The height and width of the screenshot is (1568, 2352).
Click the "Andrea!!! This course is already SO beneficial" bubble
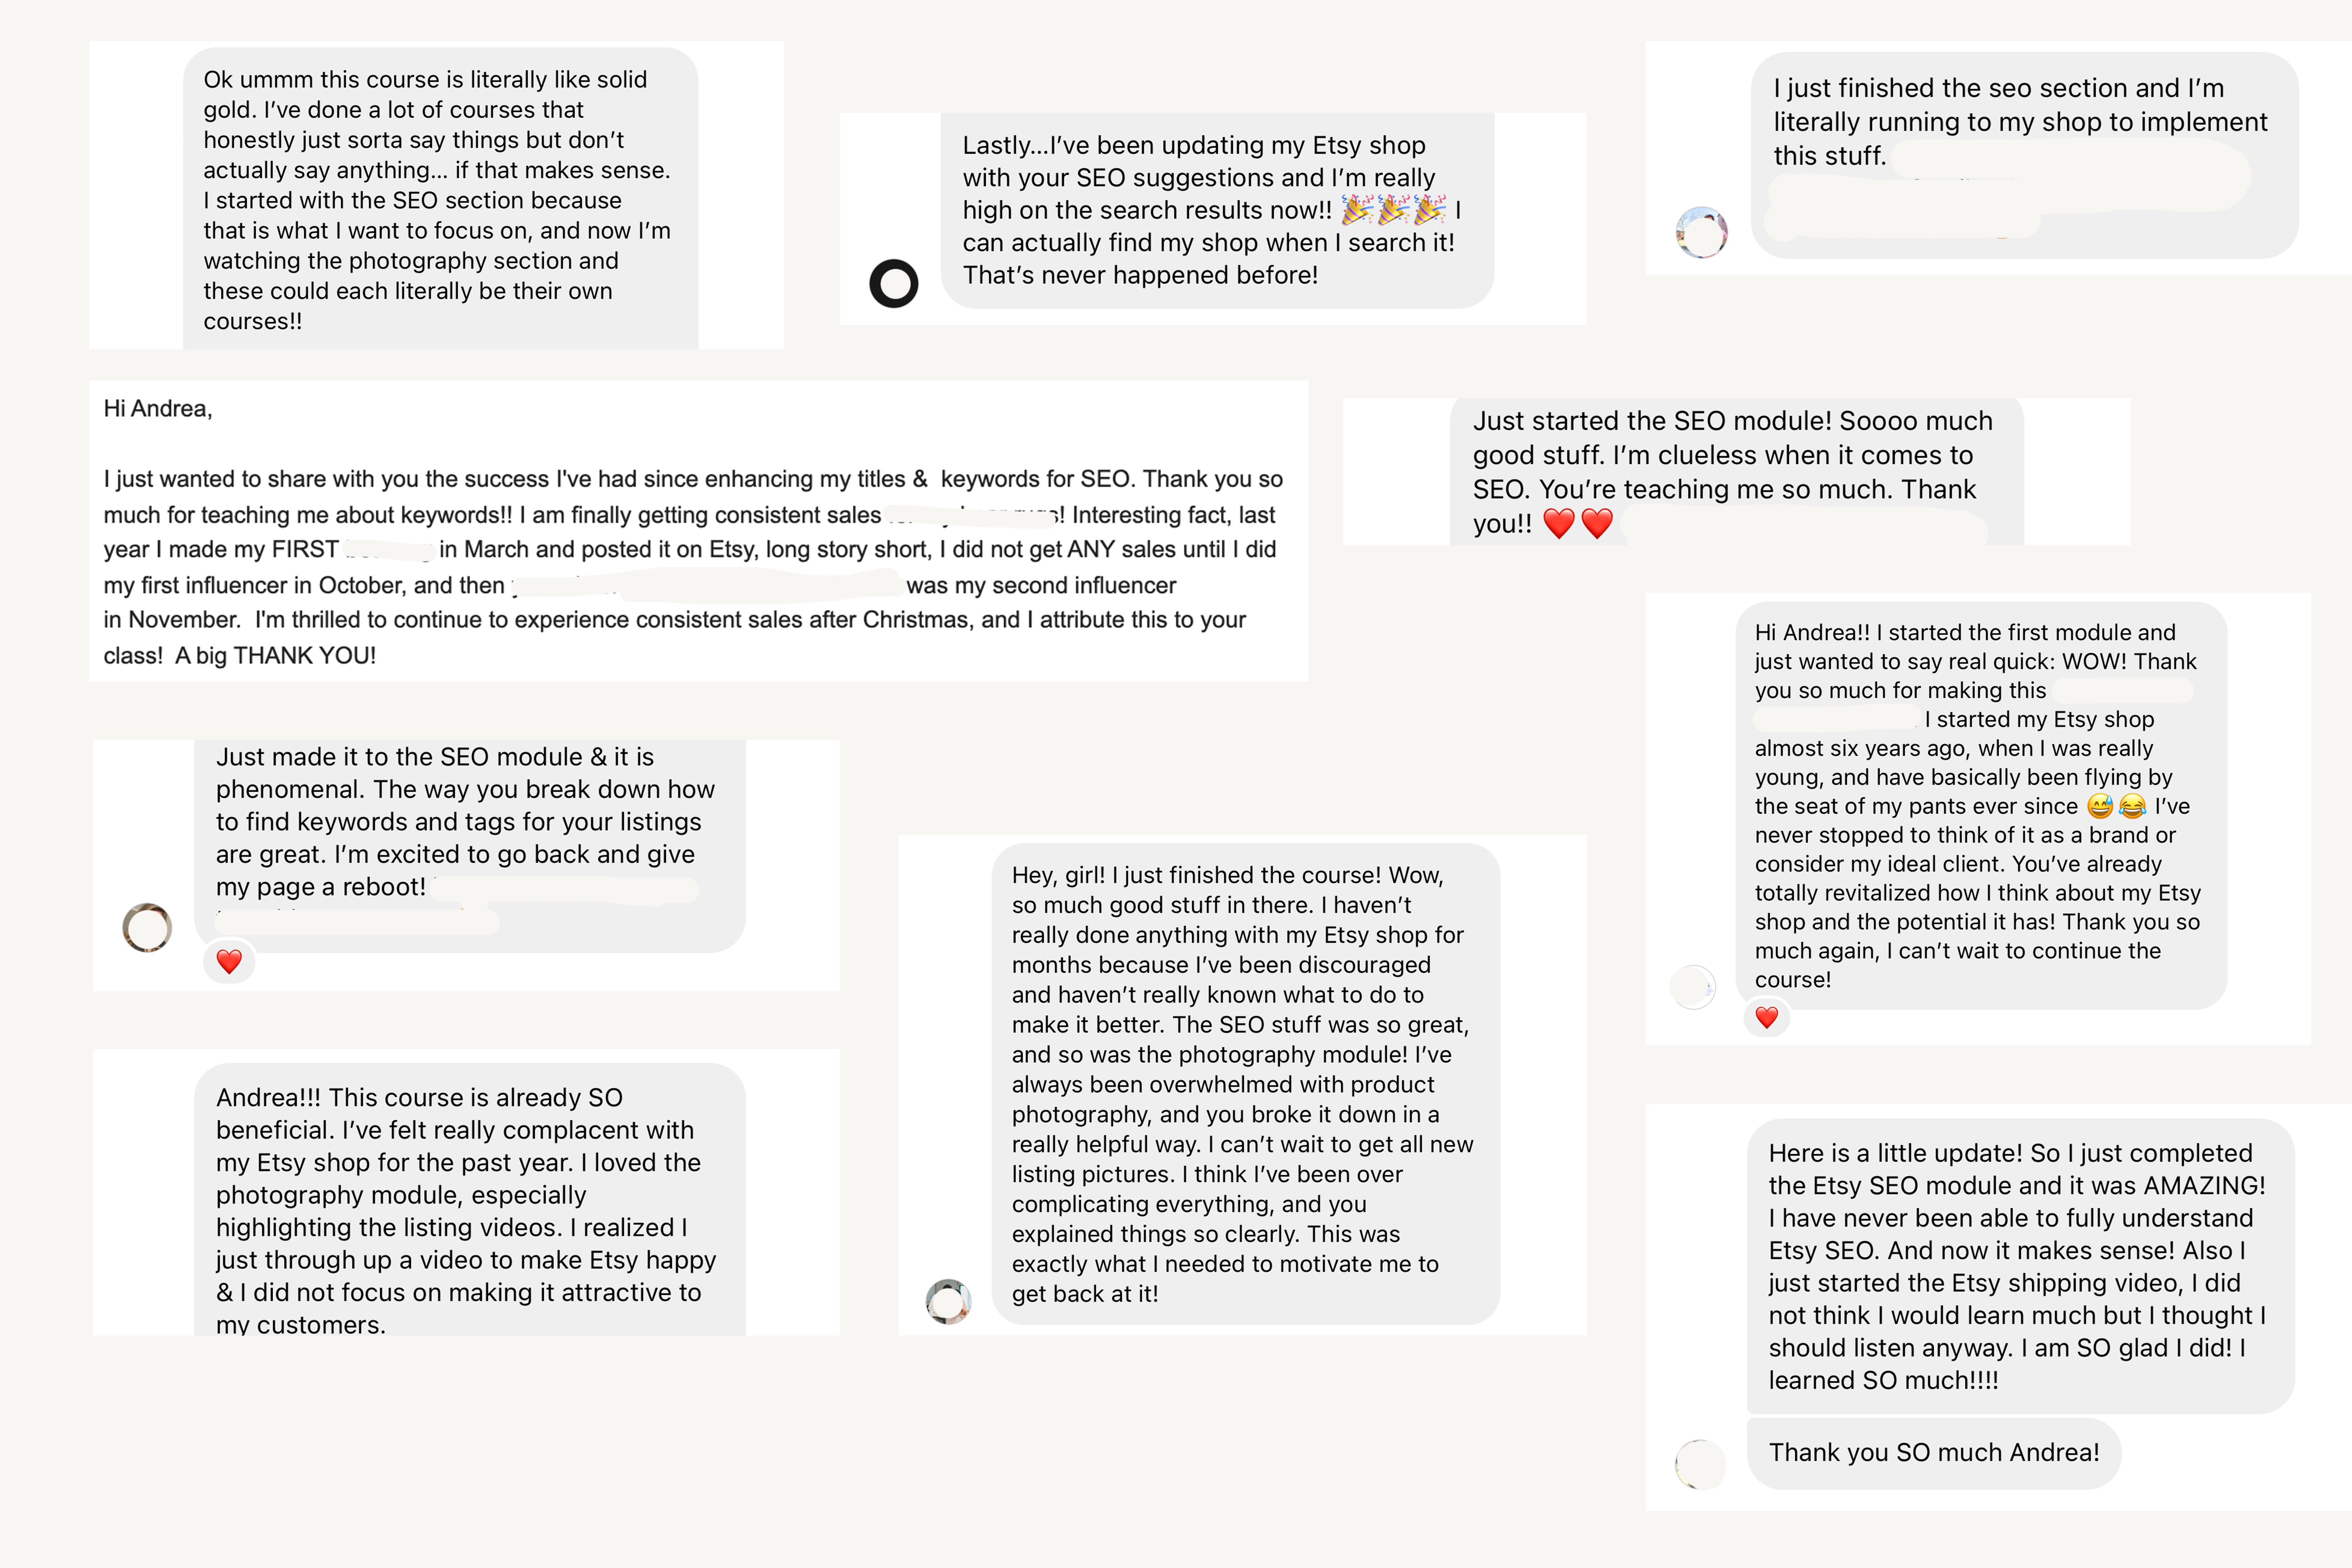pyautogui.click(x=469, y=1210)
